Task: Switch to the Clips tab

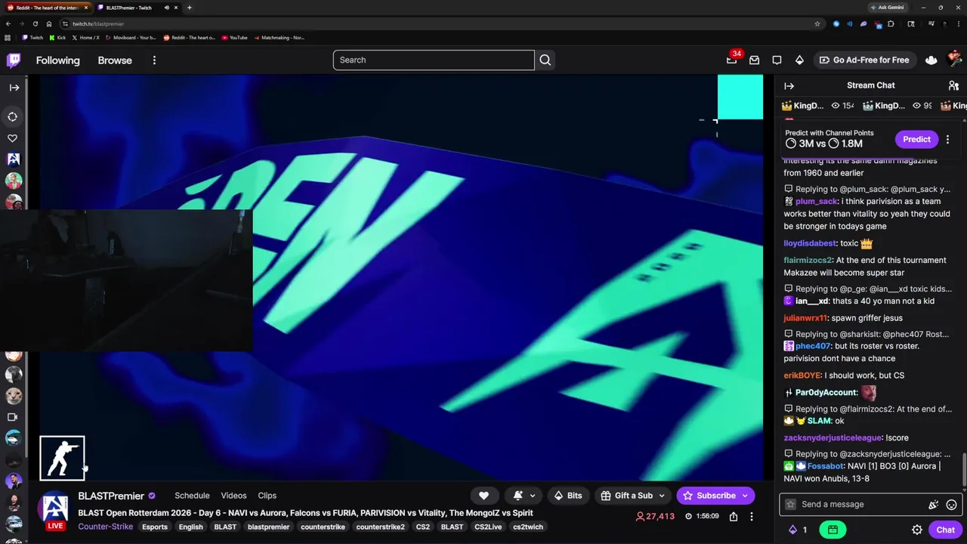Action: click(267, 496)
